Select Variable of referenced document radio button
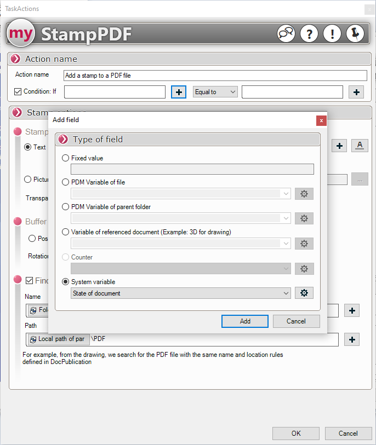The width and height of the screenshot is (376, 445). click(x=66, y=232)
